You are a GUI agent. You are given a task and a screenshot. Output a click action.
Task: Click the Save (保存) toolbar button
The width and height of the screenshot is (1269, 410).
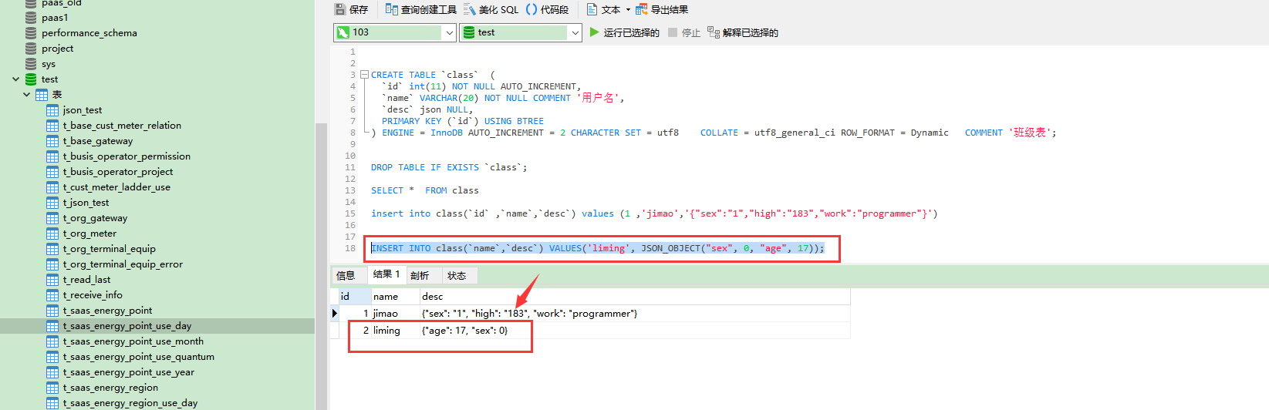[351, 9]
